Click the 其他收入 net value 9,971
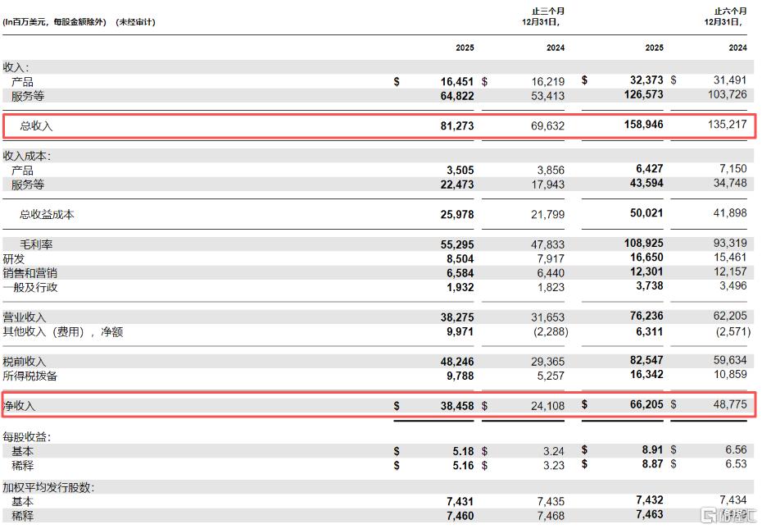This screenshot has height=529, width=762. (460, 331)
